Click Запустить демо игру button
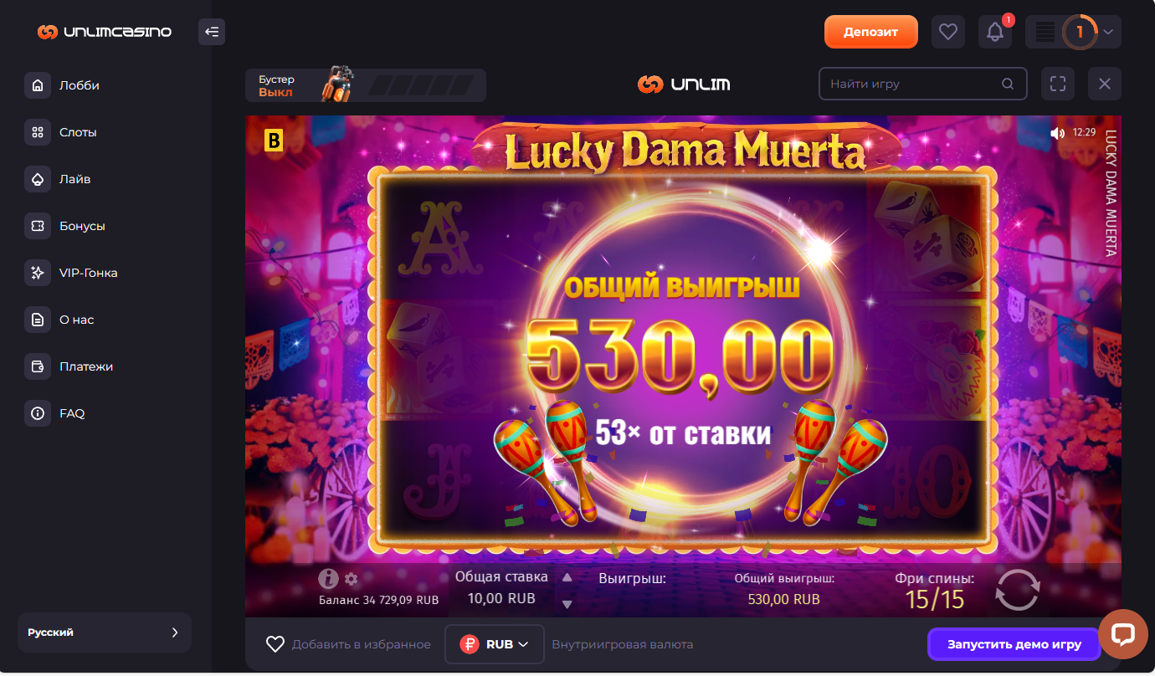This screenshot has height=676, width=1155. tap(1014, 644)
